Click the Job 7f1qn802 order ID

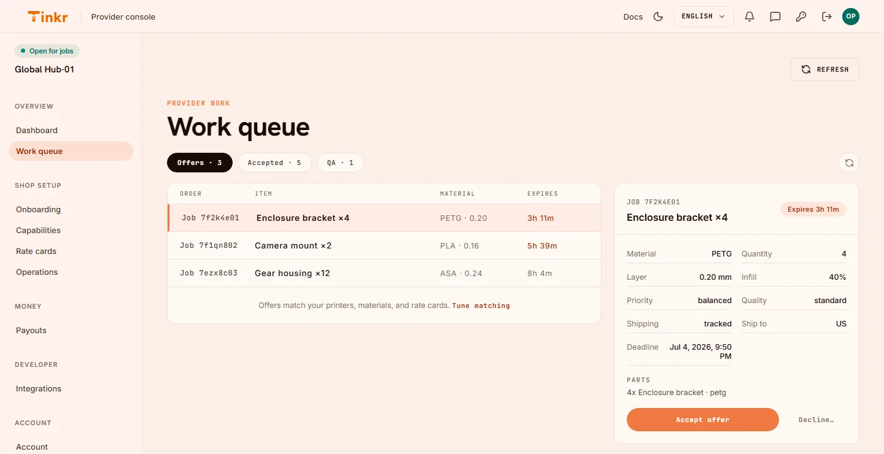pos(209,245)
